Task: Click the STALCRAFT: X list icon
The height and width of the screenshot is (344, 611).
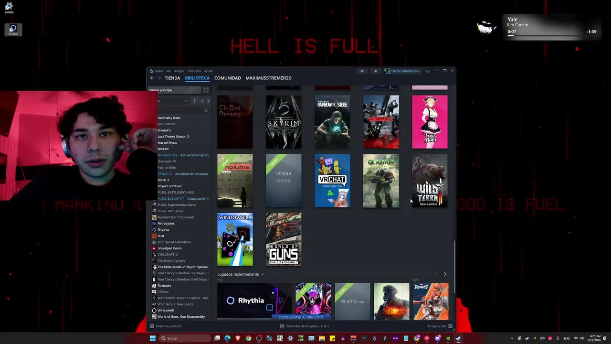Action: click(154, 255)
